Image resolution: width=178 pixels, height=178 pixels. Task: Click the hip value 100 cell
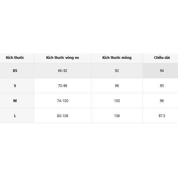click(x=117, y=101)
